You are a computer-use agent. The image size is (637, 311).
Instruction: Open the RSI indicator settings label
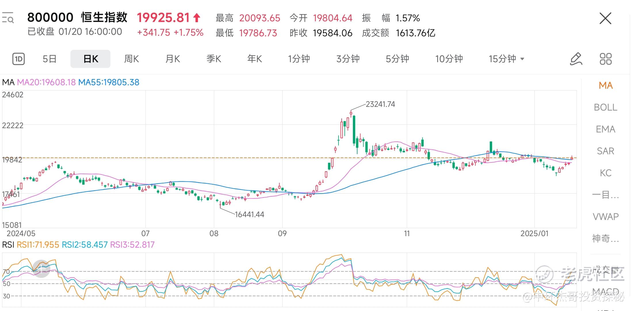click(x=8, y=245)
